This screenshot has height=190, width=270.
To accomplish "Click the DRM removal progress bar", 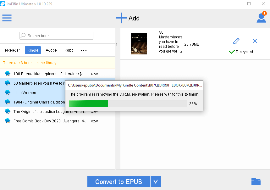I will (128, 104).
